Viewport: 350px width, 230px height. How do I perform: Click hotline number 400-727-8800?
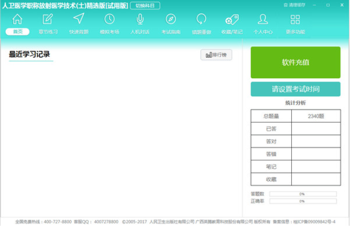click(x=58, y=222)
